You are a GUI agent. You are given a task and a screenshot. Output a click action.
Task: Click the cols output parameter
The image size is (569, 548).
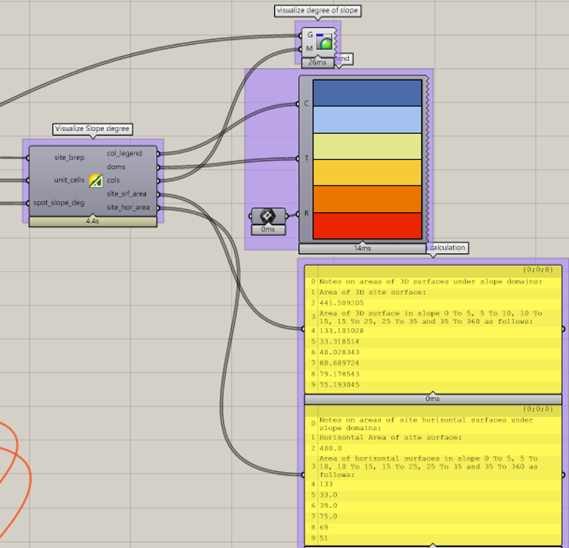[113, 180]
